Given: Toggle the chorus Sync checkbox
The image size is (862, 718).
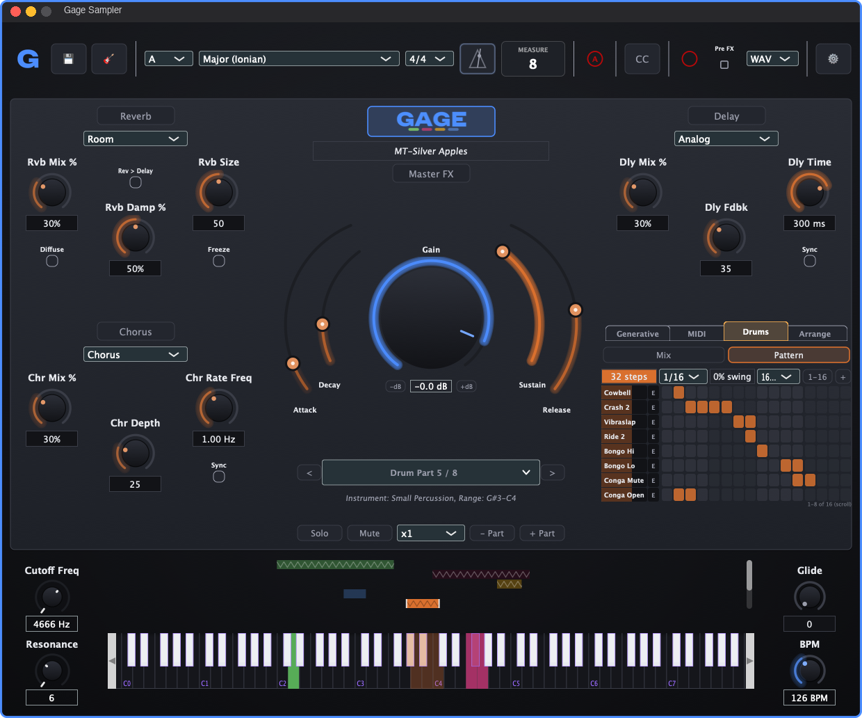Looking at the screenshot, I should [x=219, y=477].
